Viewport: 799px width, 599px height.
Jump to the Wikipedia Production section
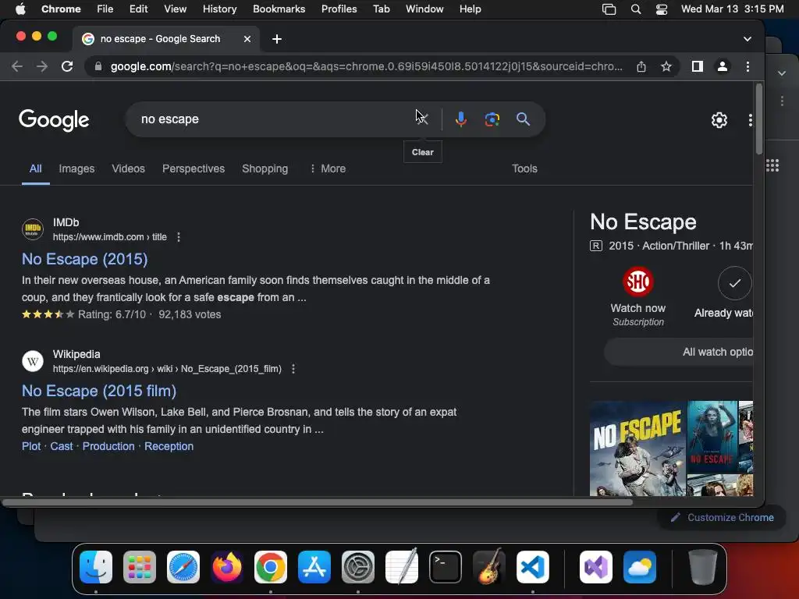[108, 446]
